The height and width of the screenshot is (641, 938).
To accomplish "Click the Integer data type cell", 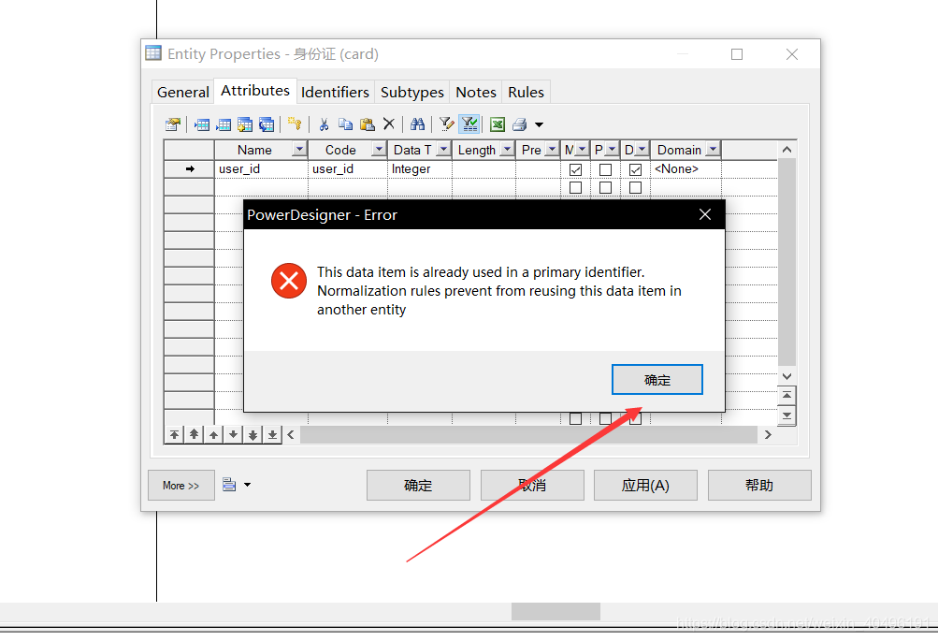I will [419, 169].
